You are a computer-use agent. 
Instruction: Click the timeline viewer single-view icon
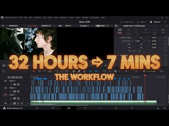pos(107,26)
